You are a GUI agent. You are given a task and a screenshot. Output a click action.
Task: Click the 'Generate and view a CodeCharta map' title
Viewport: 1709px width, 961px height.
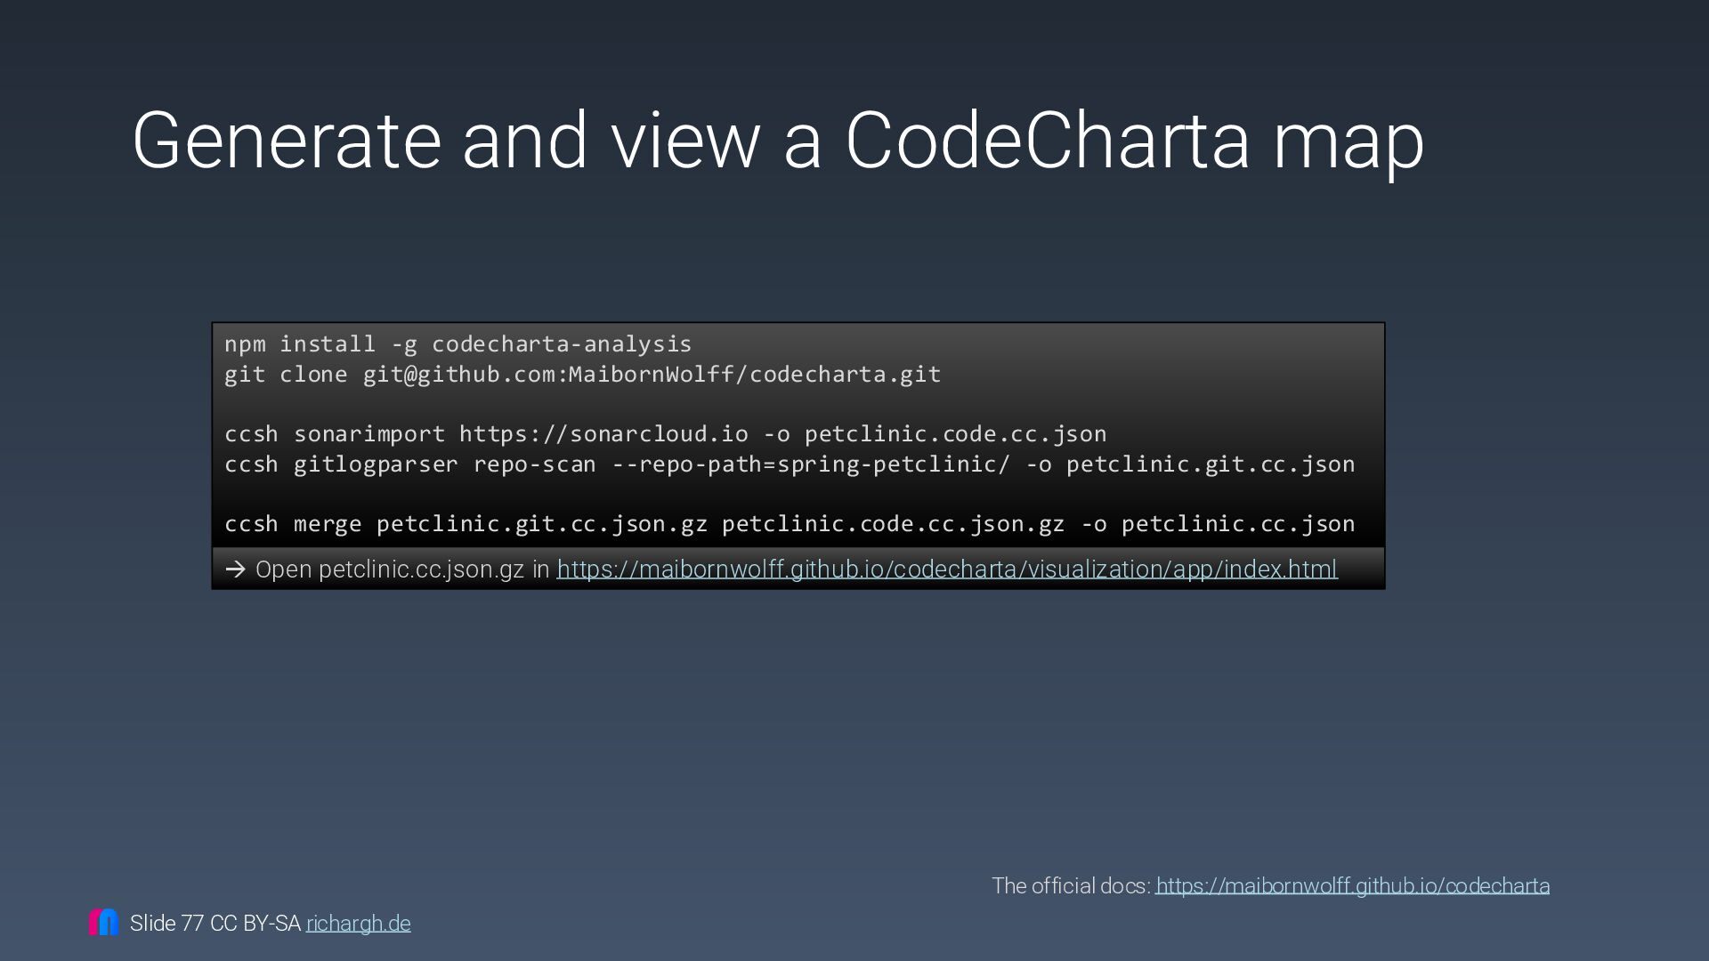click(777, 141)
